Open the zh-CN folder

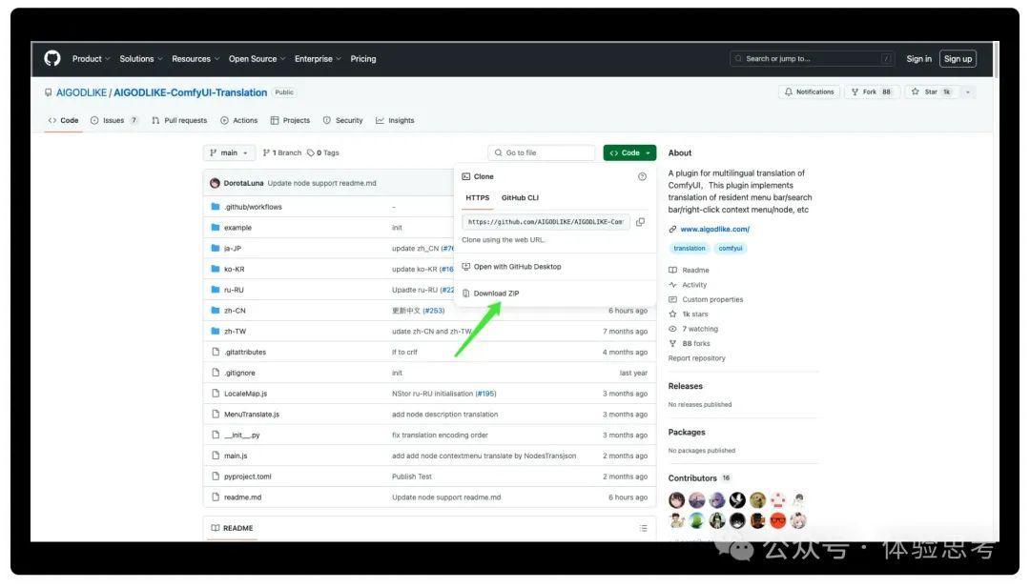(x=235, y=311)
